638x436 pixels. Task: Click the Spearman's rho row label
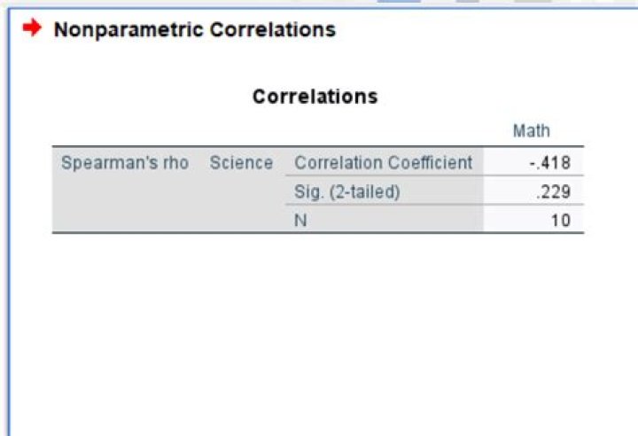(124, 163)
